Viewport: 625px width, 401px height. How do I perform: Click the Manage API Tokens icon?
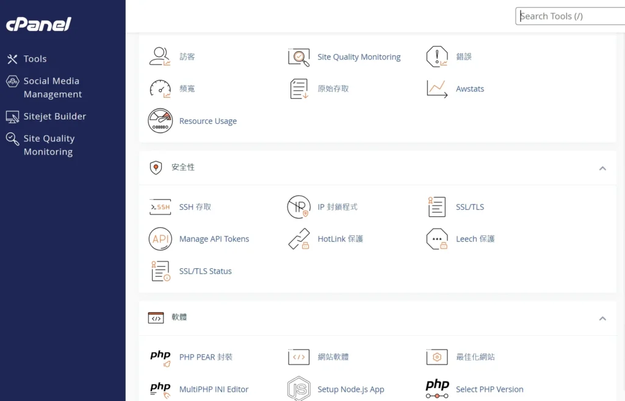[x=160, y=239]
